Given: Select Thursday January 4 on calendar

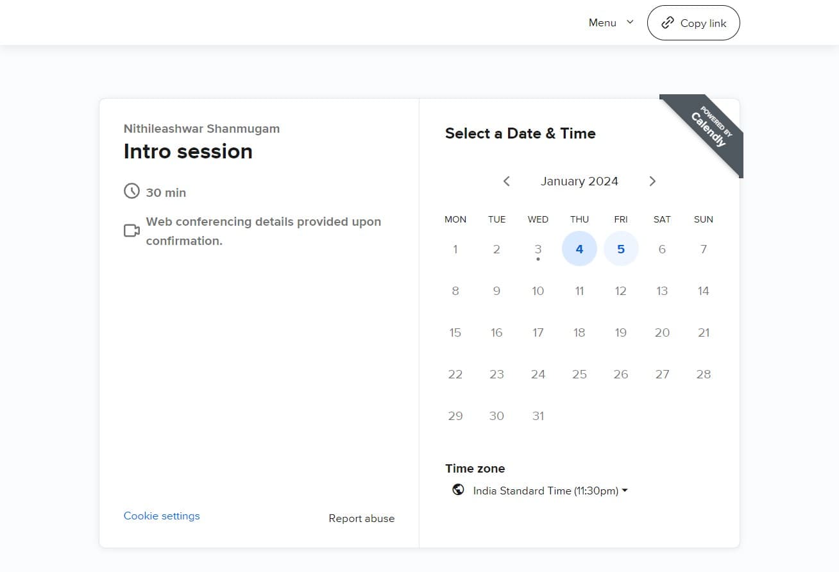Looking at the screenshot, I should pos(579,249).
